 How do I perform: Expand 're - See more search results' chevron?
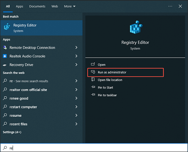[x=76, y=81]
